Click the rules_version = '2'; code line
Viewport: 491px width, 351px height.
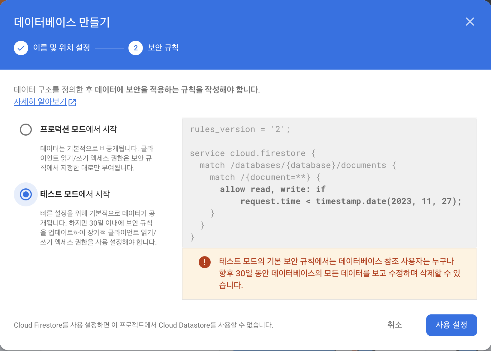240,129
